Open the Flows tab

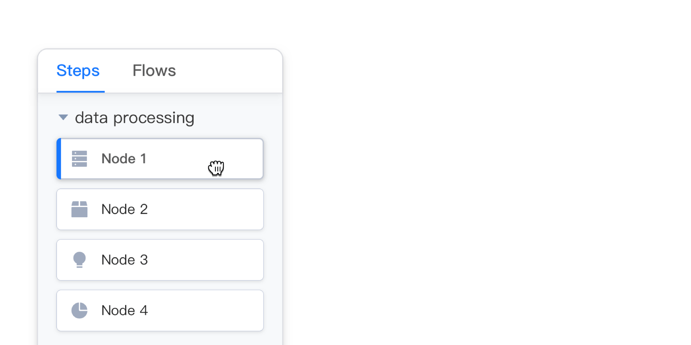point(154,71)
